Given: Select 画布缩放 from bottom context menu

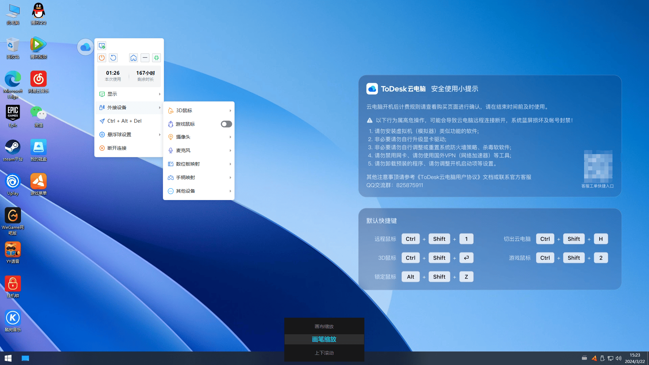Looking at the screenshot, I should pyautogui.click(x=324, y=326).
